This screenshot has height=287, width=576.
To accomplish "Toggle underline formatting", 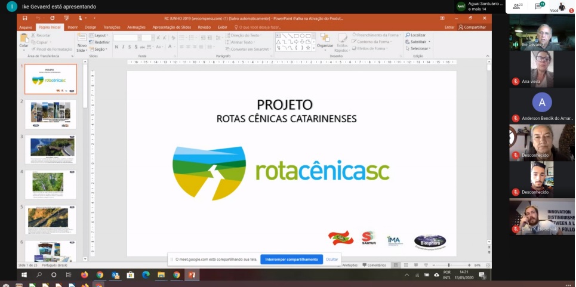I will click(130, 47).
